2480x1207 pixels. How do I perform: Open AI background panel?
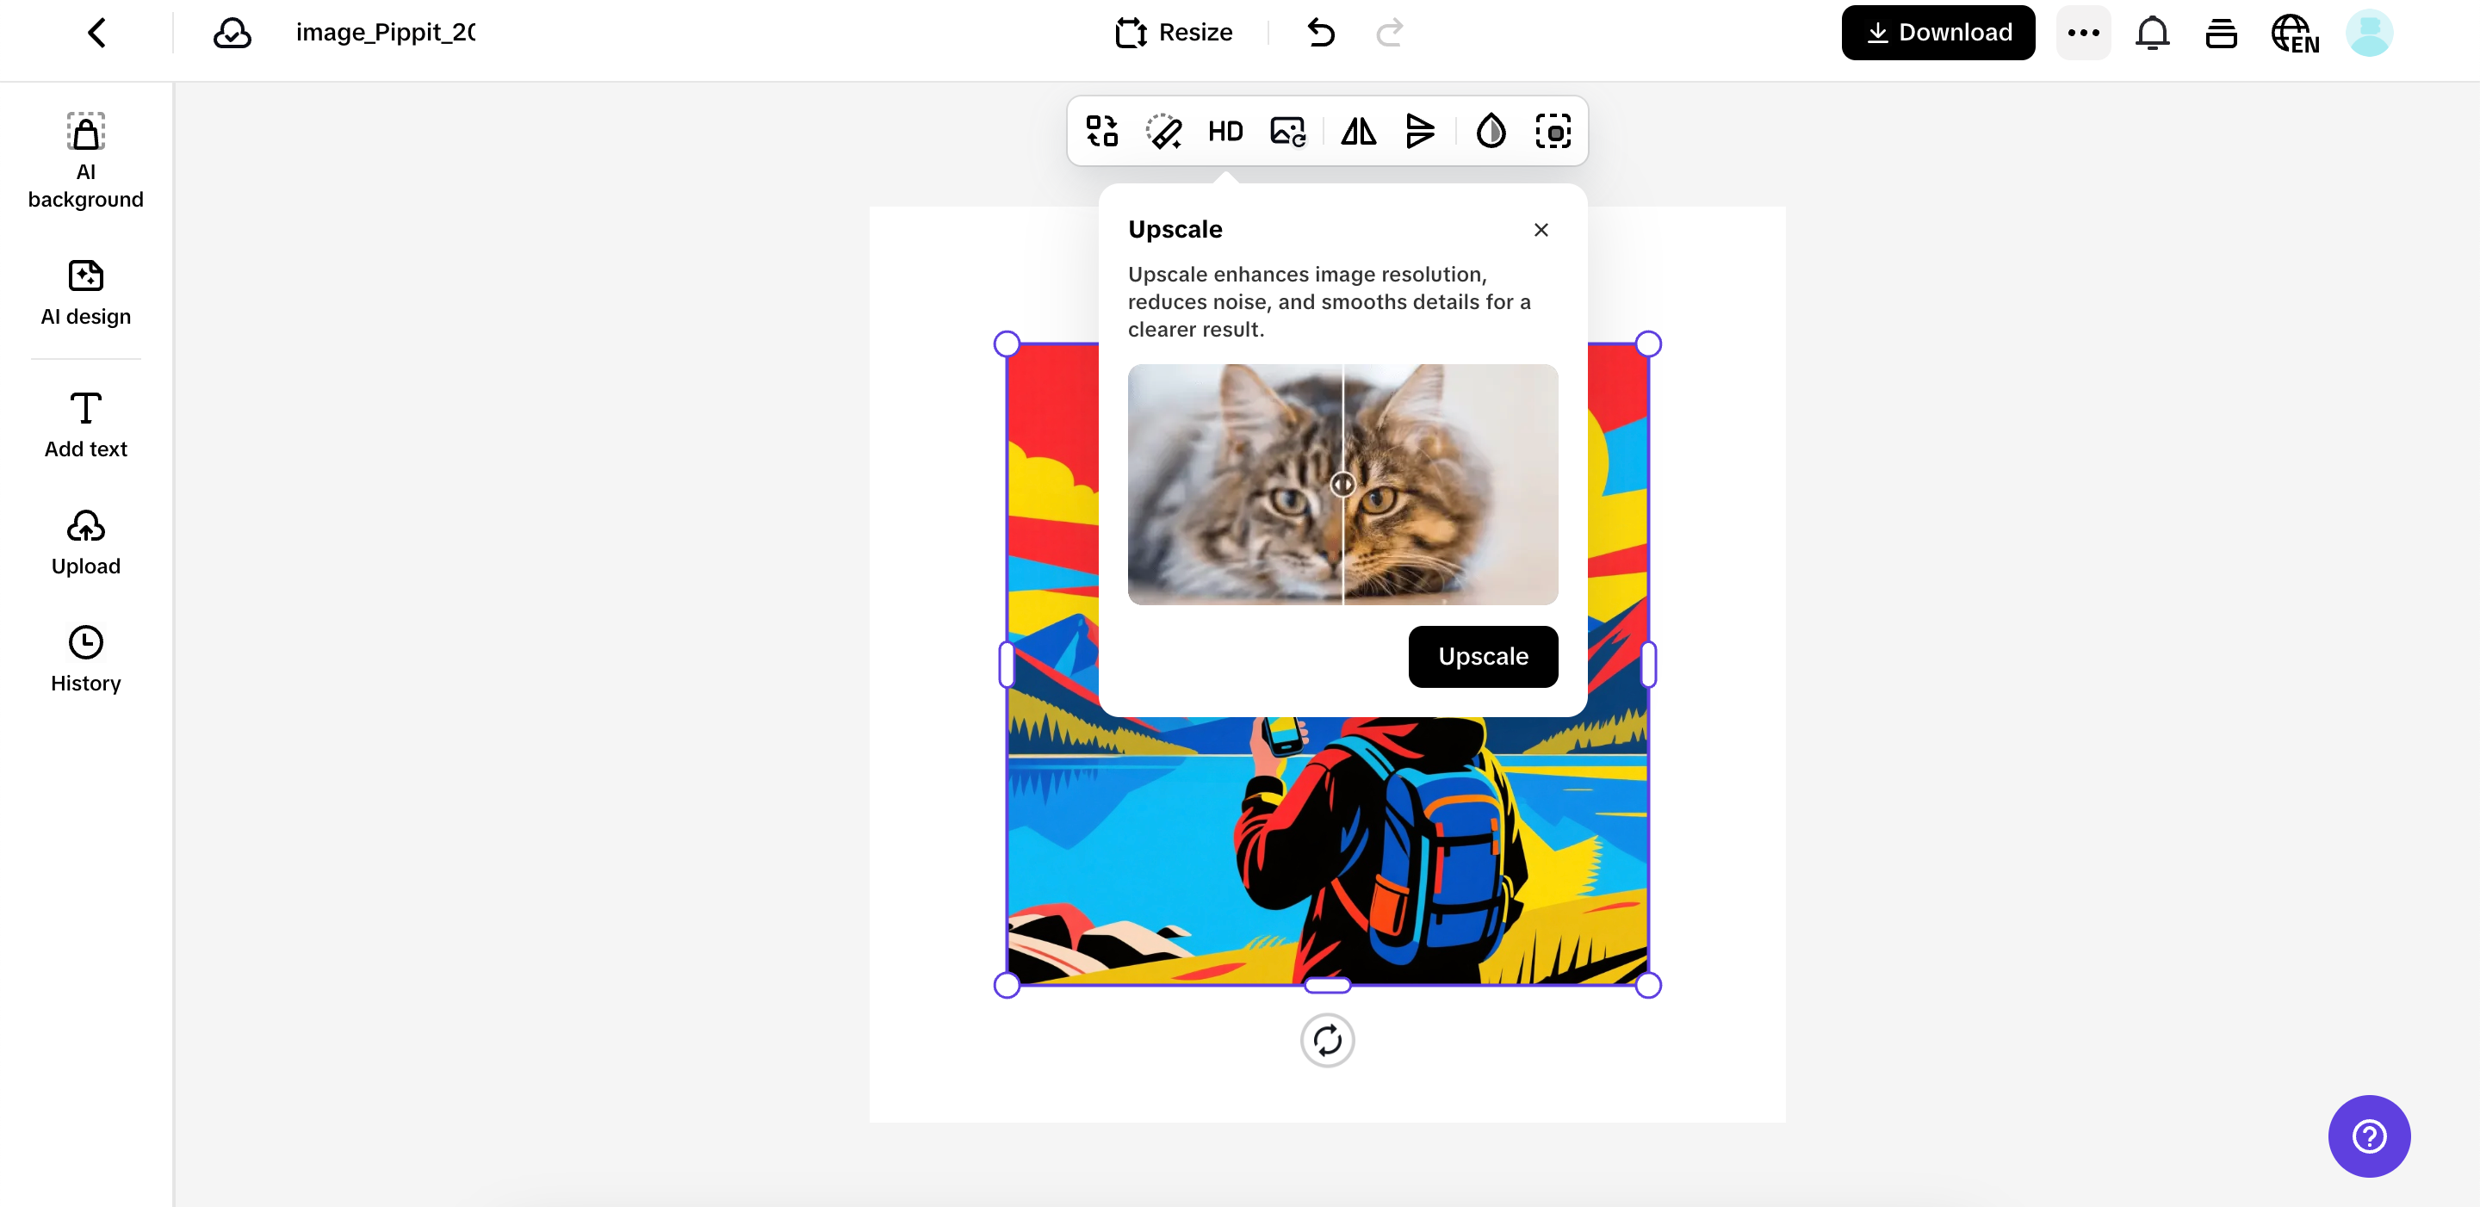tap(86, 160)
